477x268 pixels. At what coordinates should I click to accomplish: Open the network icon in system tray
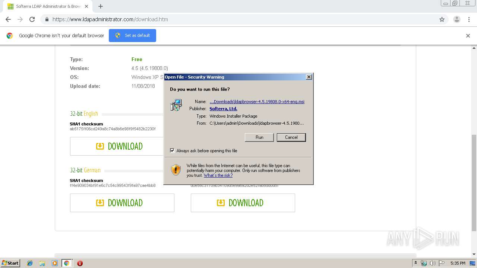(x=424, y=263)
